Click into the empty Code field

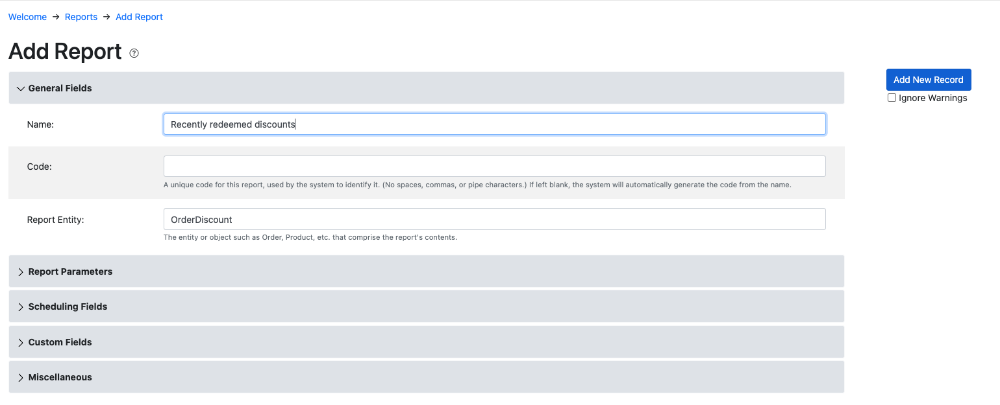coord(494,166)
